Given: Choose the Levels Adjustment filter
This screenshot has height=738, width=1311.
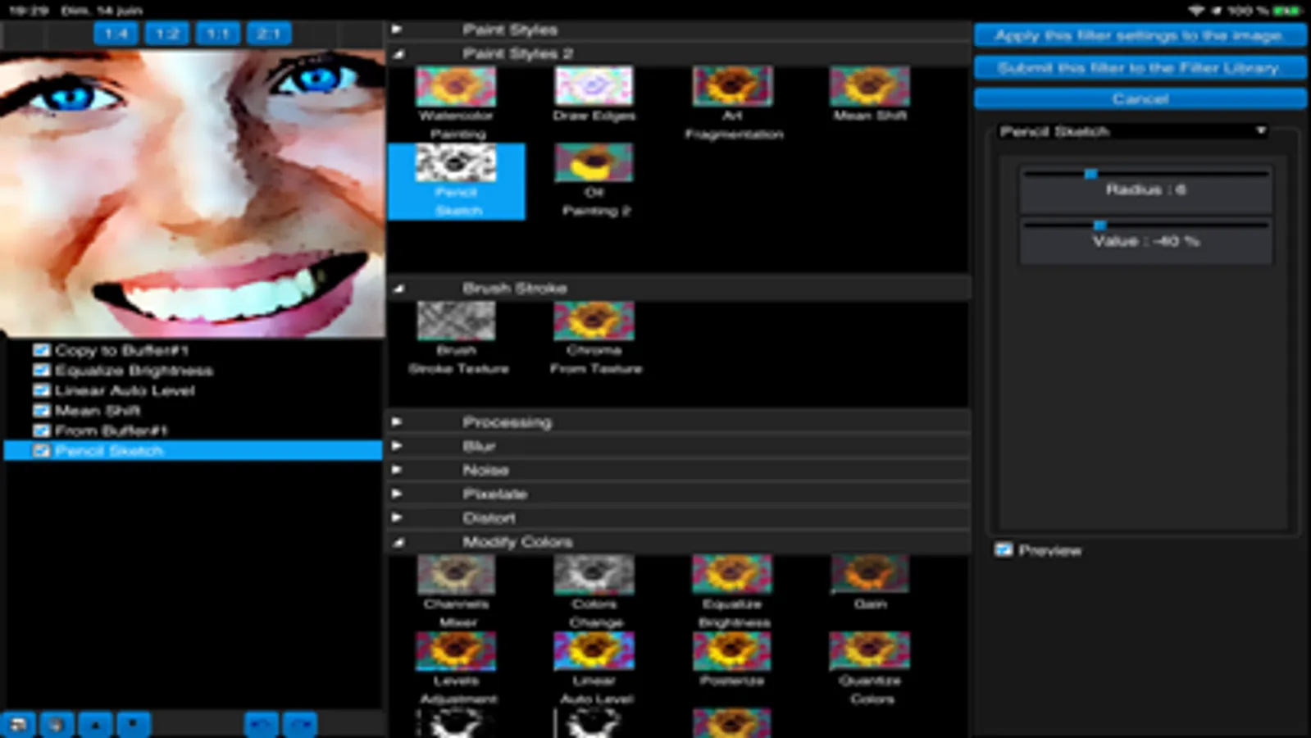Looking at the screenshot, I should [x=456, y=651].
